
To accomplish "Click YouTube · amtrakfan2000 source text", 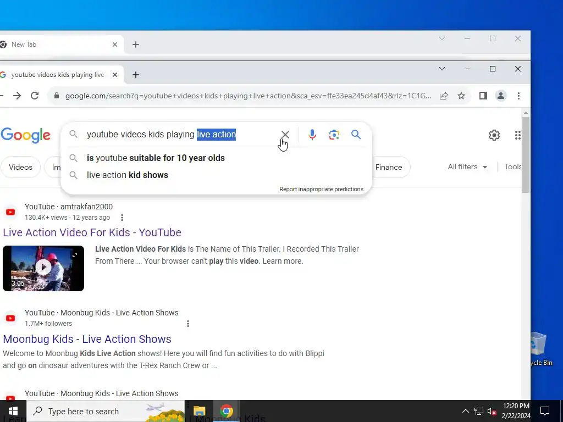I will (x=69, y=207).
